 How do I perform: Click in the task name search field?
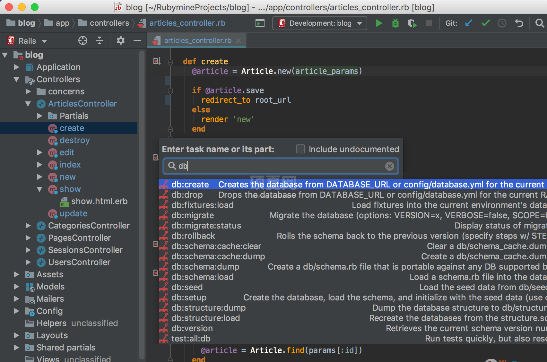click(x=281, y=166)
